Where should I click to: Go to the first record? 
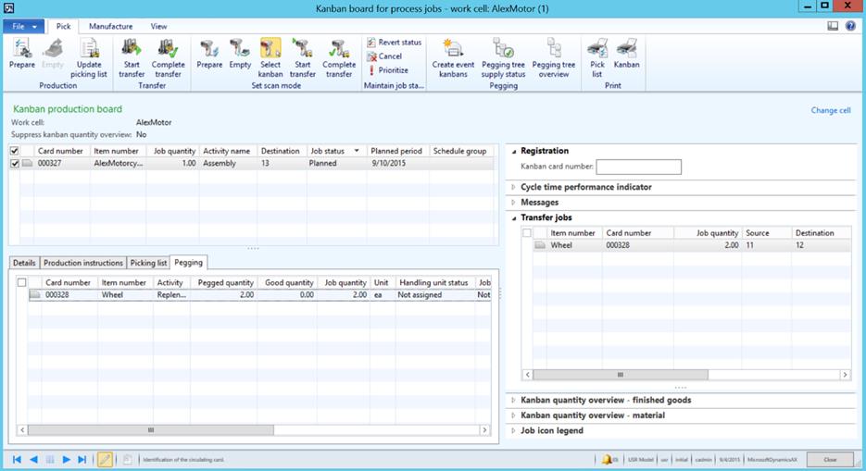[x=17, y=459]
